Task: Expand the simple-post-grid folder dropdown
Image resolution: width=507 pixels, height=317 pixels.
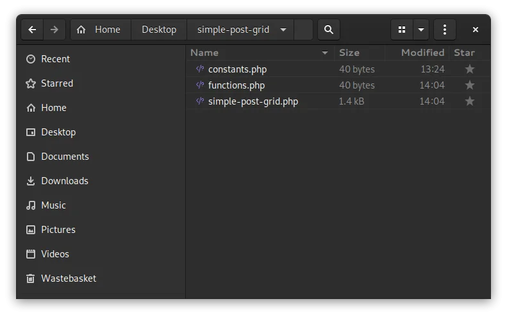Action: tap(283, 30)
